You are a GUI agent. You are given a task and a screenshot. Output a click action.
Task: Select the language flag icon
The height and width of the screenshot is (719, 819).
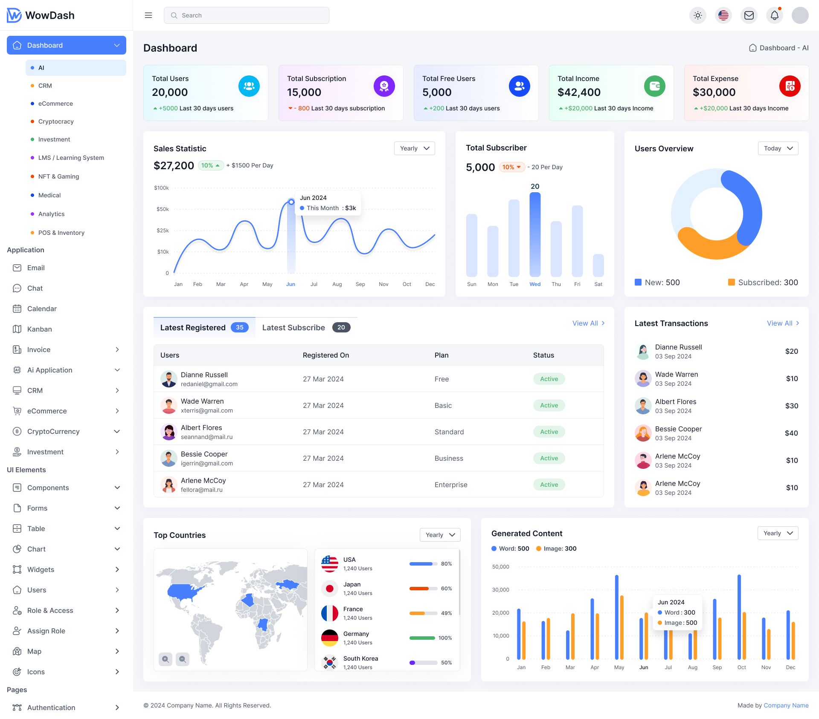[723, 15]
